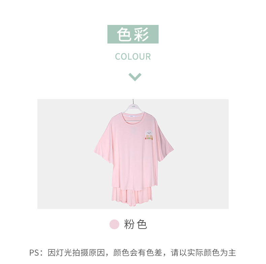Click the embroidered lettering under the cloud
This screenshot has height=264, width=266.
[149, 139]
